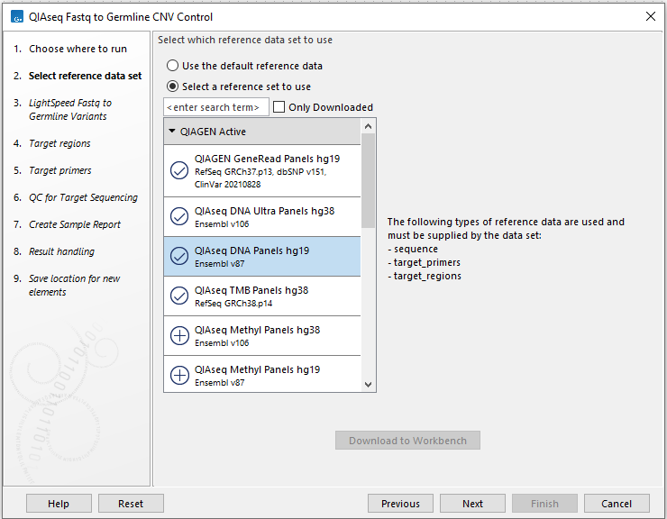This screenshot has width=667, height=519.
Task: Open step 2 Select reference data set
Action: (85, 76)
